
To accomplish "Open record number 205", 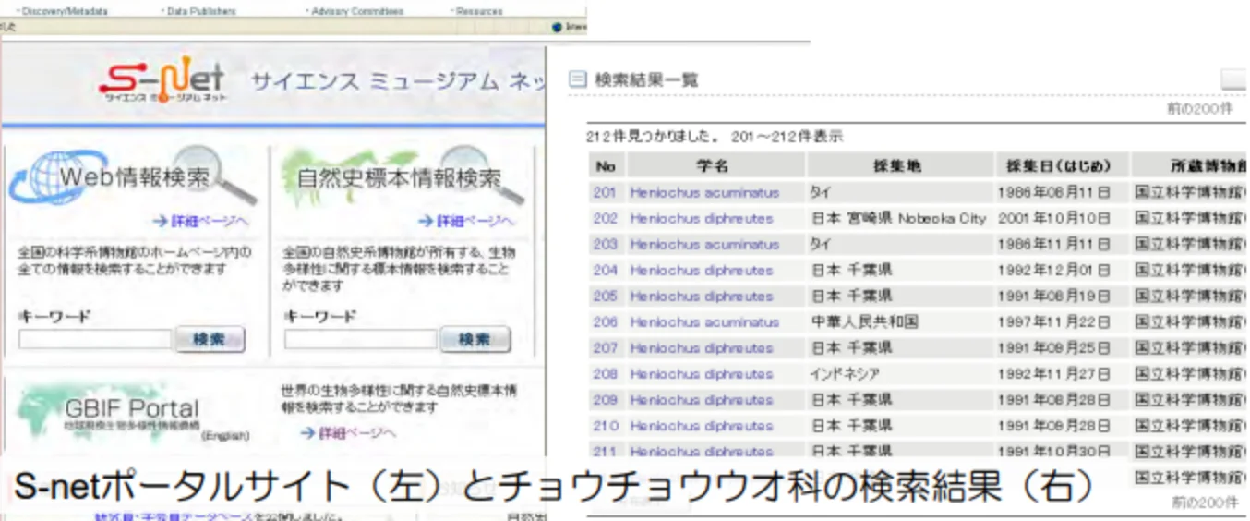I will [605, 297].
